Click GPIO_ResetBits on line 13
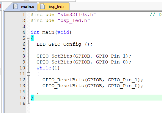Image resolution: width=162 pixels, height=113 pixels. pyautogui.click(x=63, y=86)
